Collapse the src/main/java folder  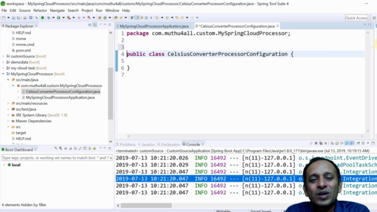point(8,80)
